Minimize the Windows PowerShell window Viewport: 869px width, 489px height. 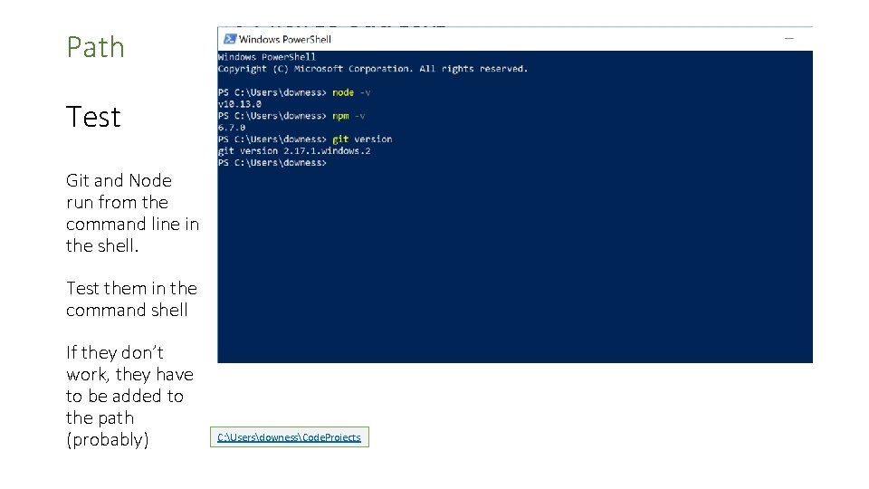(x=789, y=39)
